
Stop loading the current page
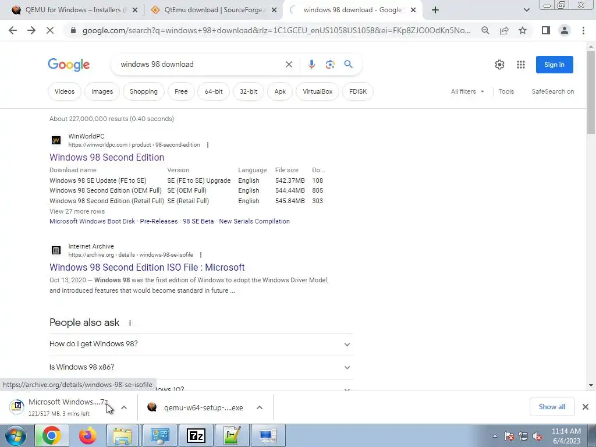[50, 30]
